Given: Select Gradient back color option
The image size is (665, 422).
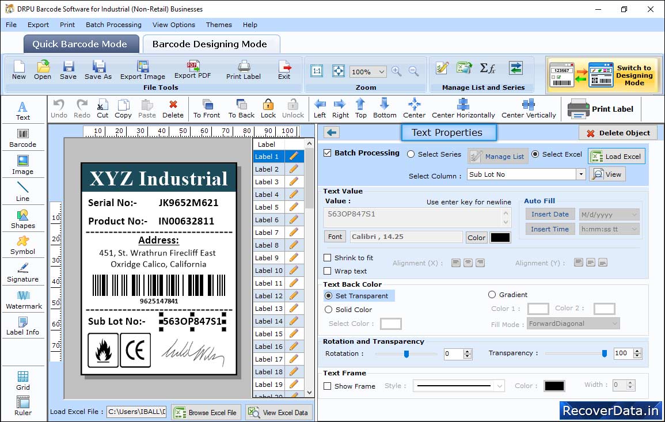Looking at the screenshot, I should pos(492,295).
